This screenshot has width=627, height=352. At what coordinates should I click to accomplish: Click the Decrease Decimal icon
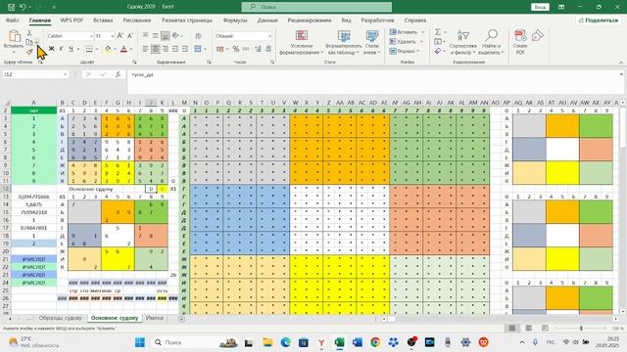pyautogui.click(x=268, y=49)
